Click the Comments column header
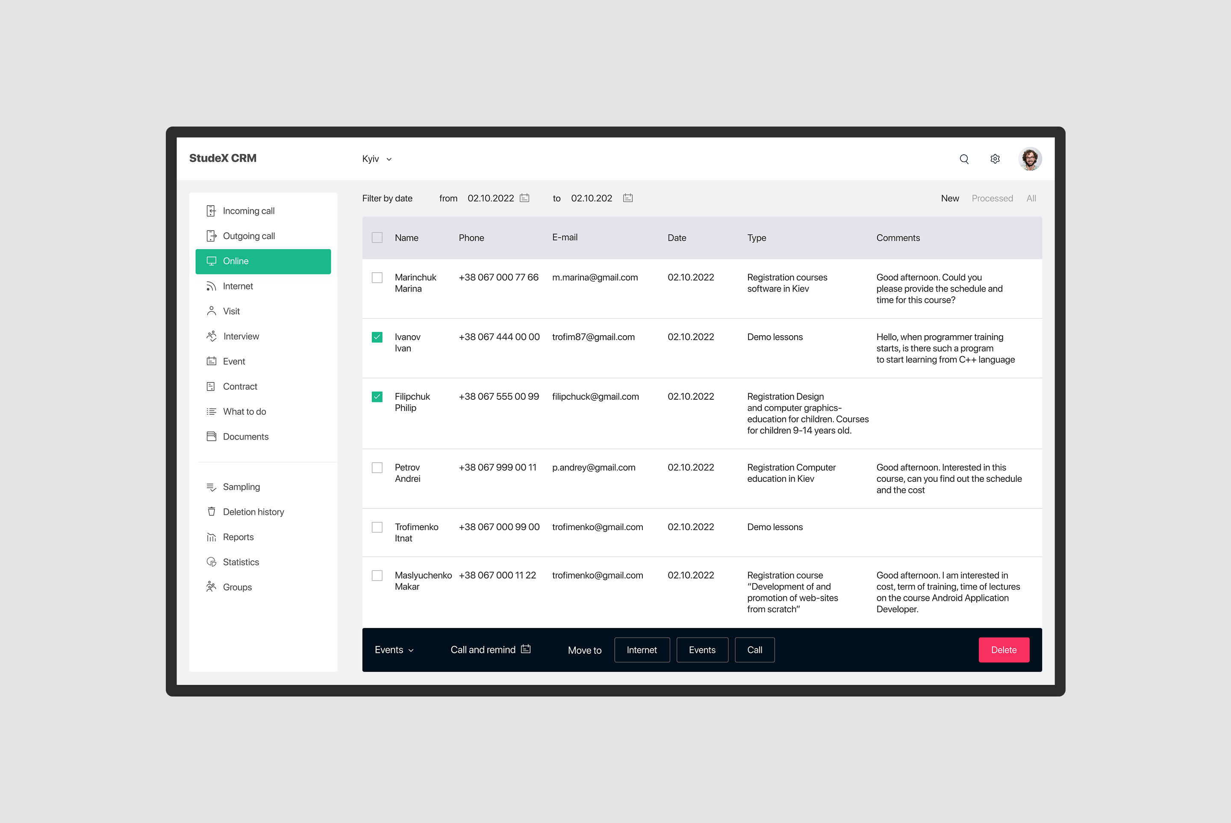The width and height of the screenshot is (1231, 823). [x=898, y=238]
